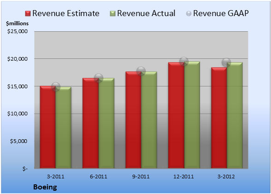
Task: Click the red Revenue Estimate legend swatch
Action: coord(28,14)
